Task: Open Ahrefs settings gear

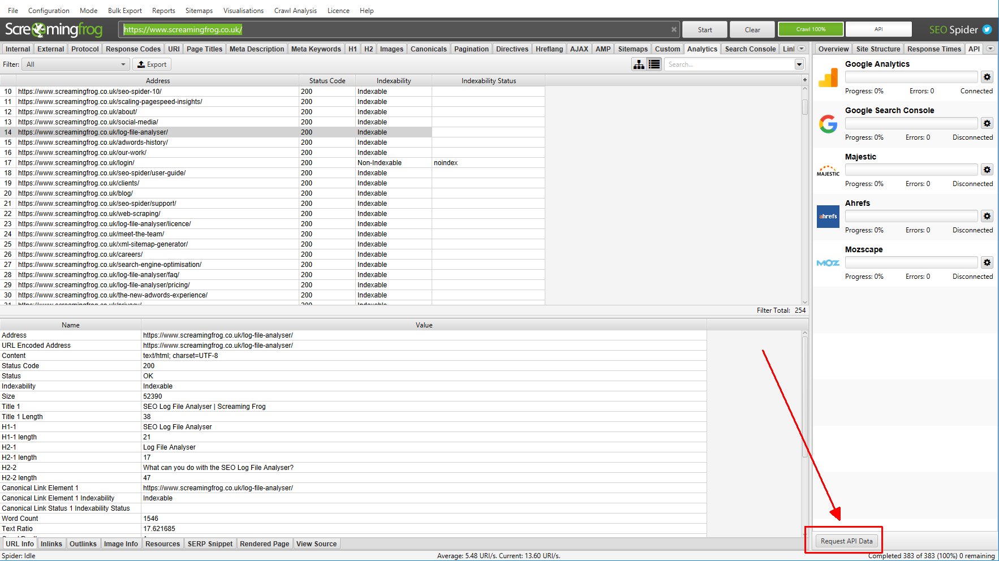Action: (987, 216)
